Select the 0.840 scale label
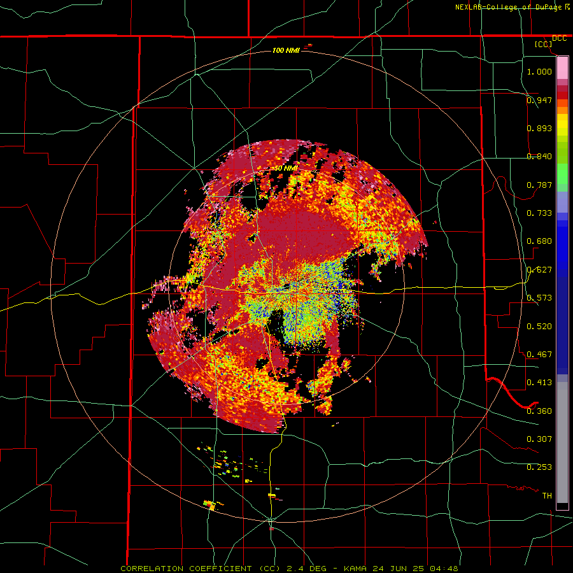 (539, 157)
